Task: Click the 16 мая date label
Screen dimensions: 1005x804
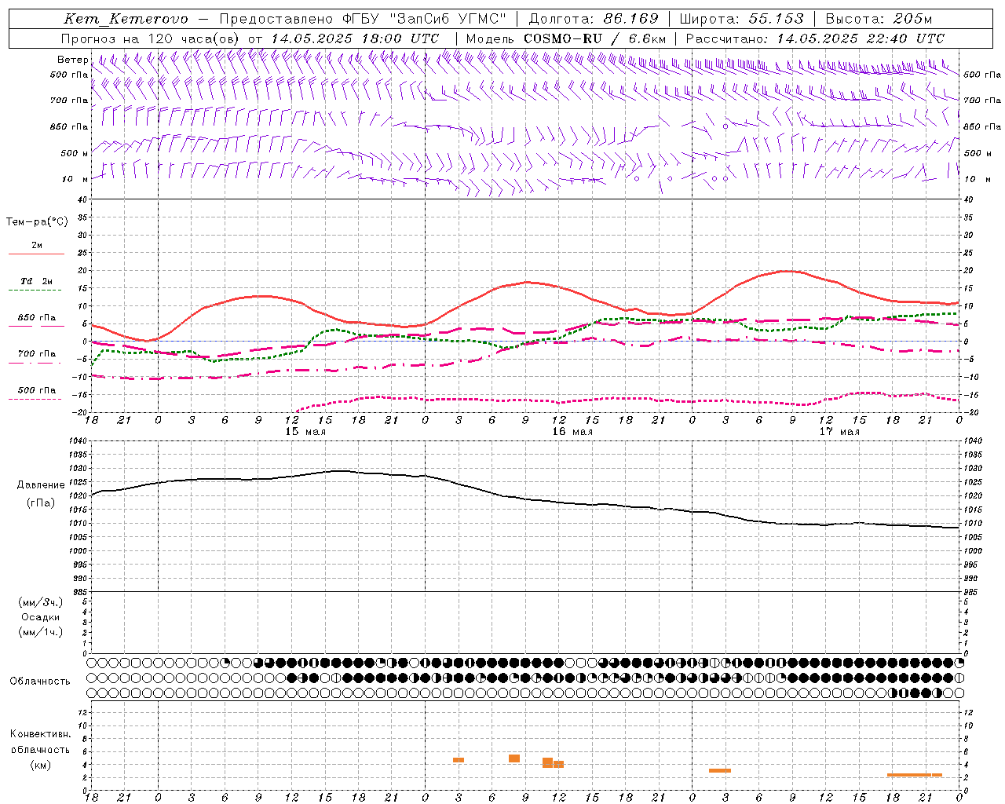Action: pyautogui.click(x=572, y=432)
